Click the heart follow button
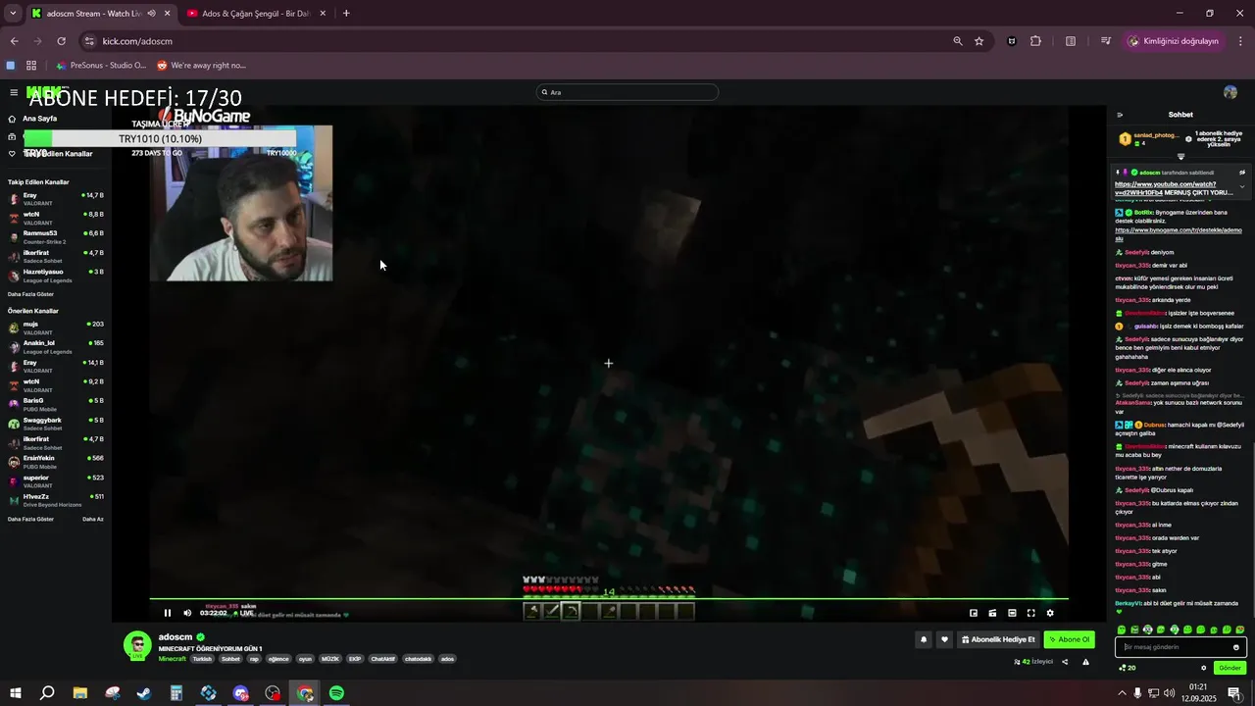The width and height of the screenshot is (1255, 706). pos(944,639)
